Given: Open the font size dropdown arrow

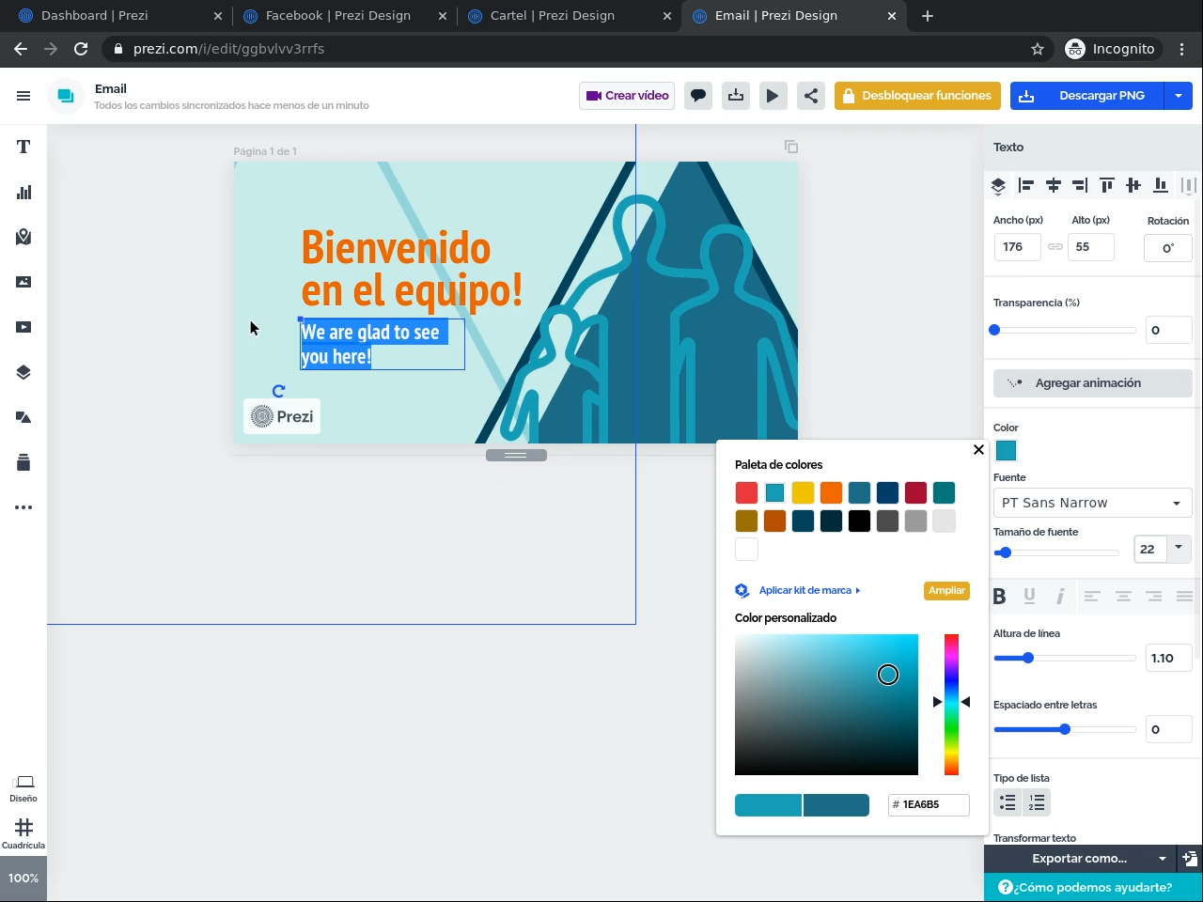Looking at the screenshot, I should [x=1179, y=548].
